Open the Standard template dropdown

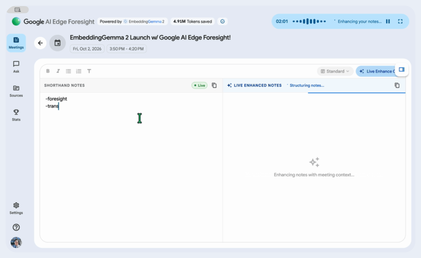tap(335, 71)
